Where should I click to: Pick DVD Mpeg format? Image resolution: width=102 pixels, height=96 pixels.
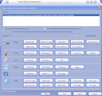[x=30, y=67]
